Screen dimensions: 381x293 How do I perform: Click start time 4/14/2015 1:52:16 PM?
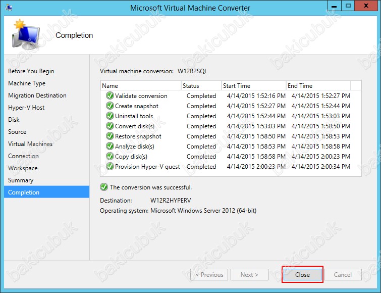pos(256,96)
